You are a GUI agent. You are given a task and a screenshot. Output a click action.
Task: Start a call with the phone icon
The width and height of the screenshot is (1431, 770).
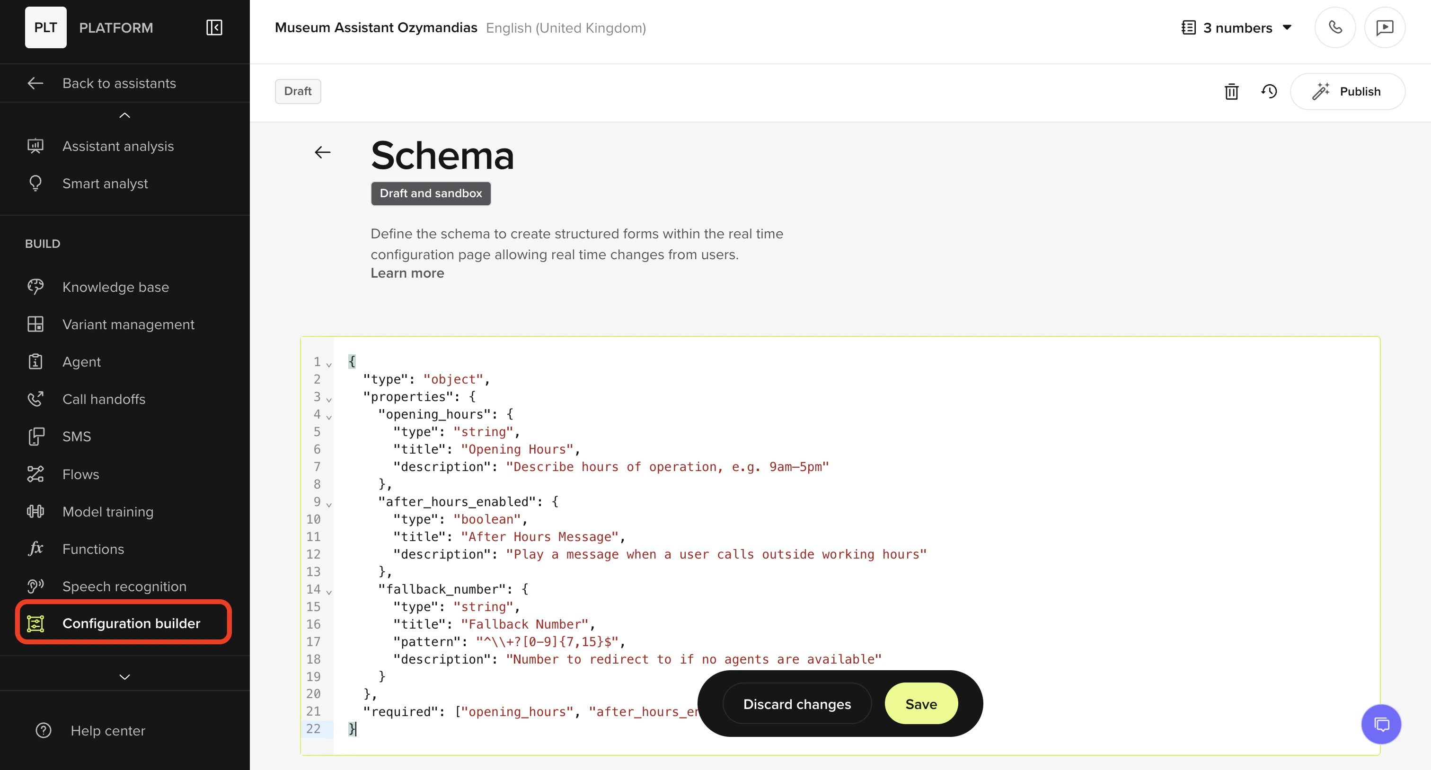[1335, 27]
